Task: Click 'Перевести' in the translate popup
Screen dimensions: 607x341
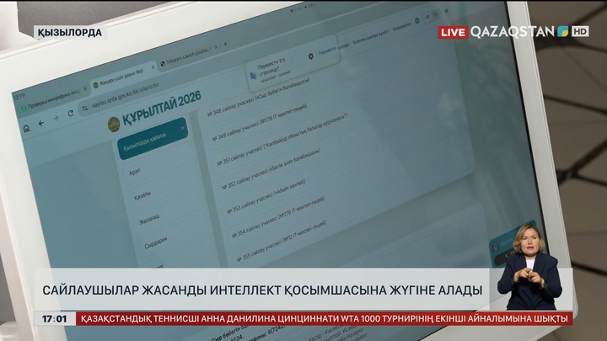Action: pos(327,51)
